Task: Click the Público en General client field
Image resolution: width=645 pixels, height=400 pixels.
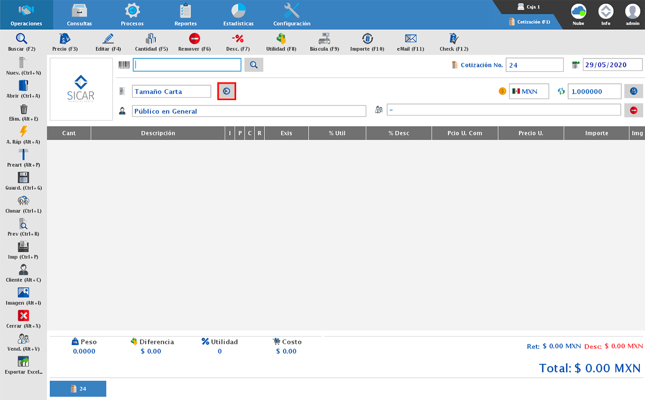Action: coord(249,111)
